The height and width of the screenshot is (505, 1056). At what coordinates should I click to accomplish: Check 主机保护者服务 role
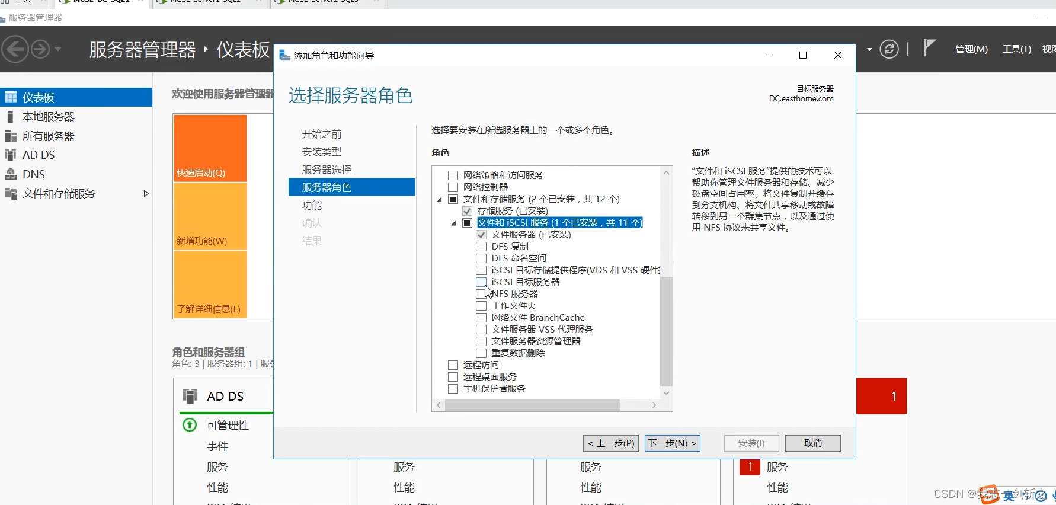coord(453,389)
